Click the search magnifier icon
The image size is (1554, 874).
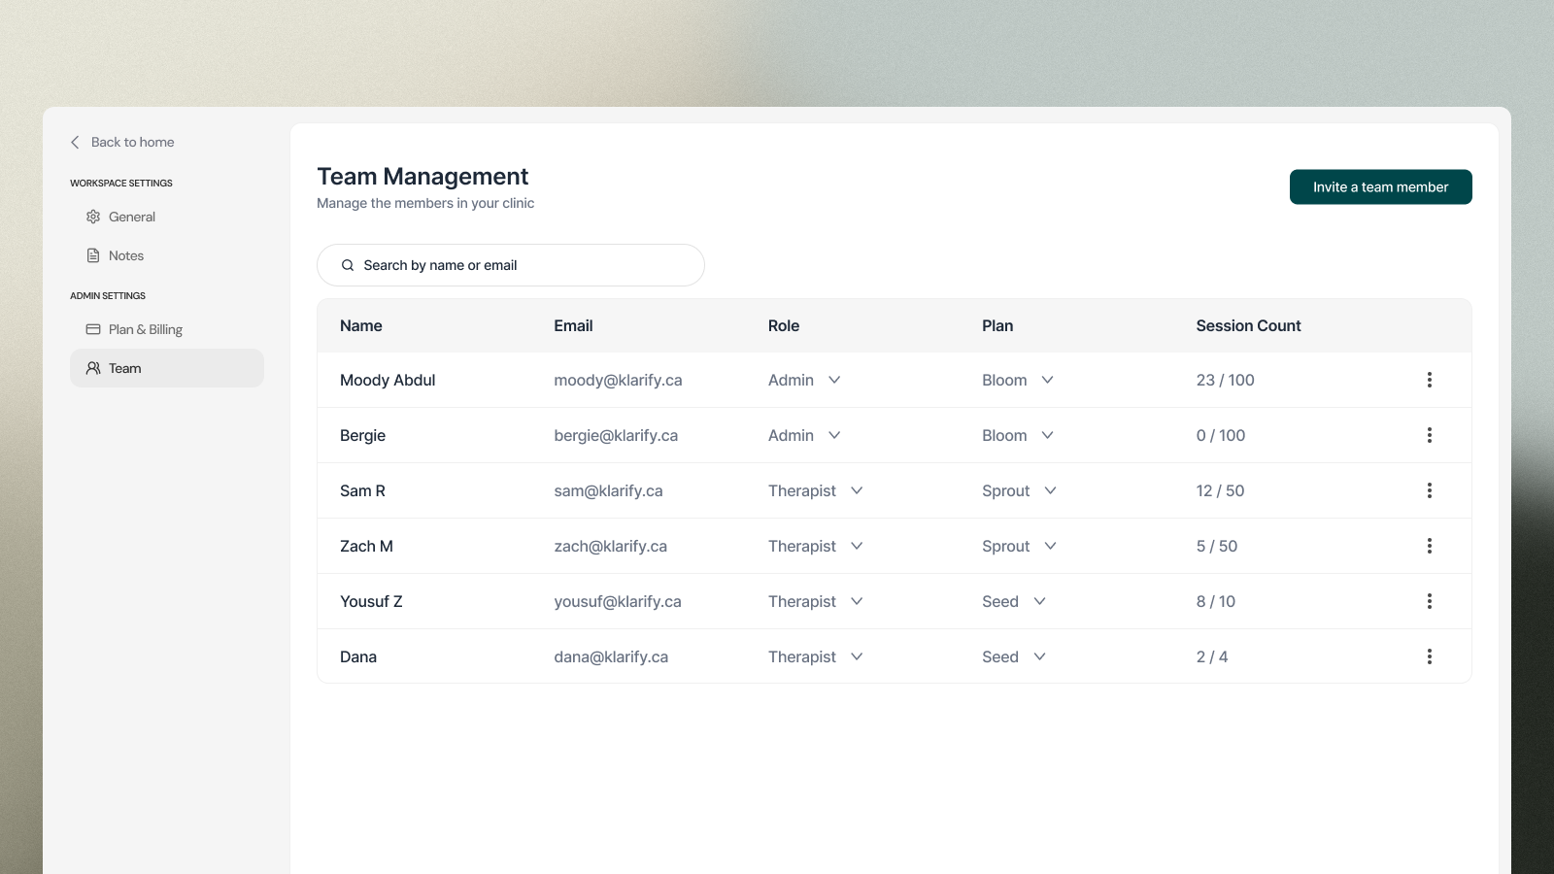pyautogui.click(x=348, y=265)
